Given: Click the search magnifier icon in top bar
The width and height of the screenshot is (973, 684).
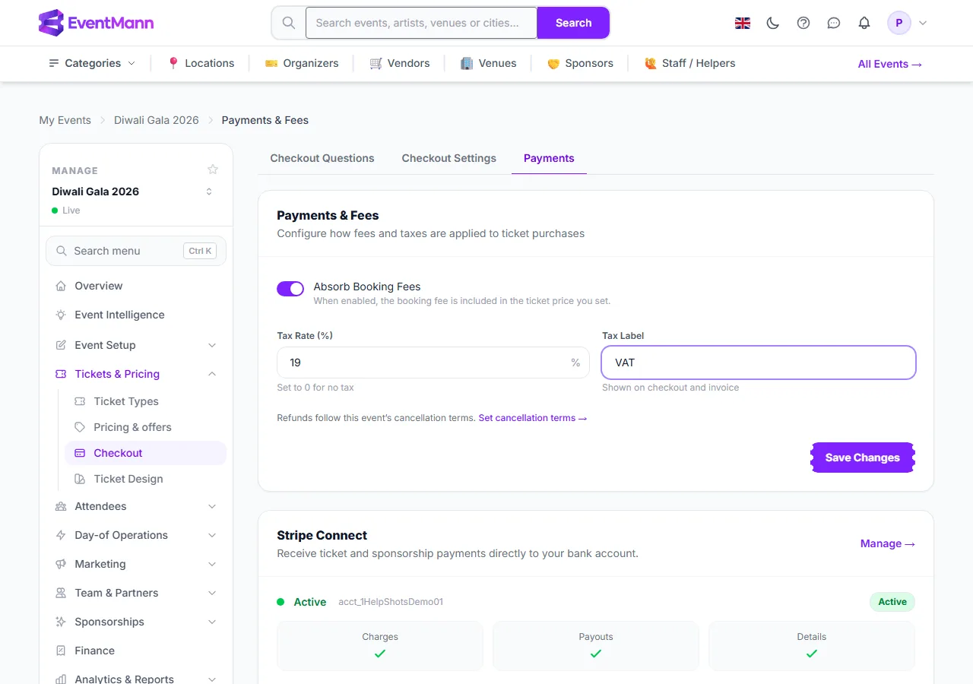Looking at the screenshot, I should pyautogui.click(x=289, y=23).
